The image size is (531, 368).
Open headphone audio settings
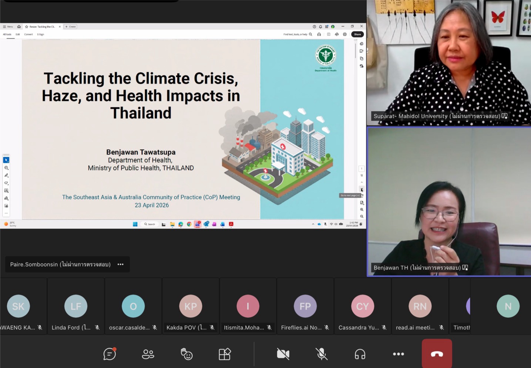click(x=360, y=354)
